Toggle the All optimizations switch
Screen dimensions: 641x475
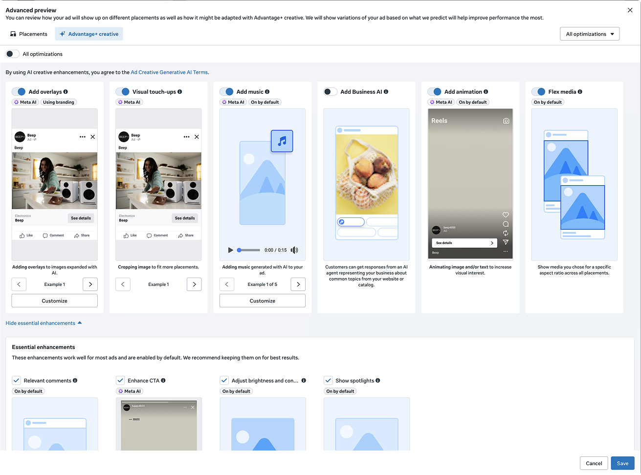pos(13,54)
